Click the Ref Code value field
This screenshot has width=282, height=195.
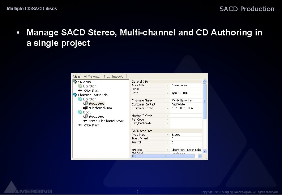(186, 120)
